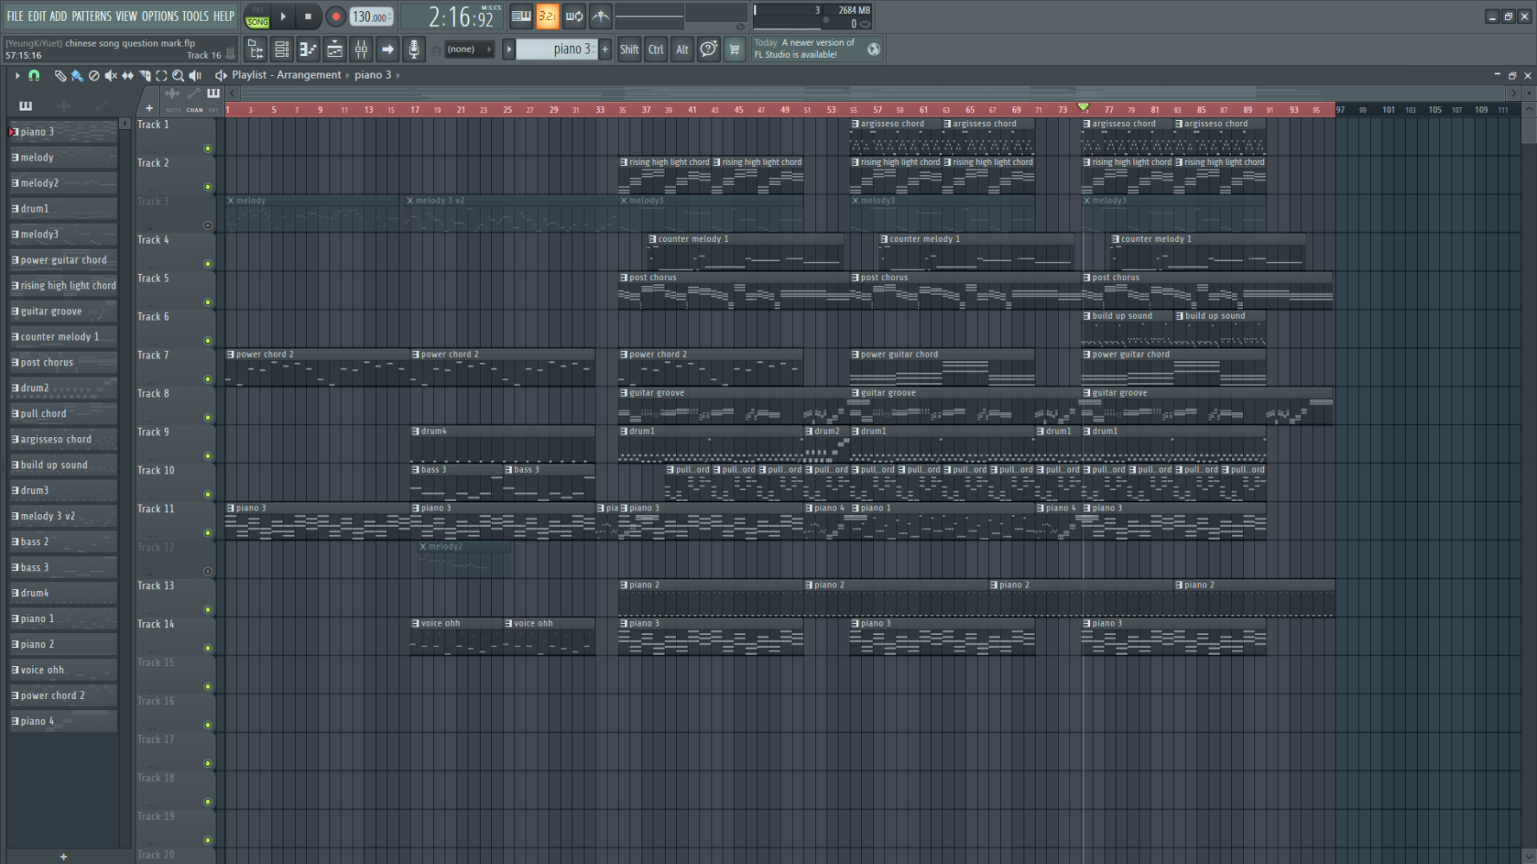Select the Draw pencil tool
1537x864 pixels.
(x=60, y=76)
